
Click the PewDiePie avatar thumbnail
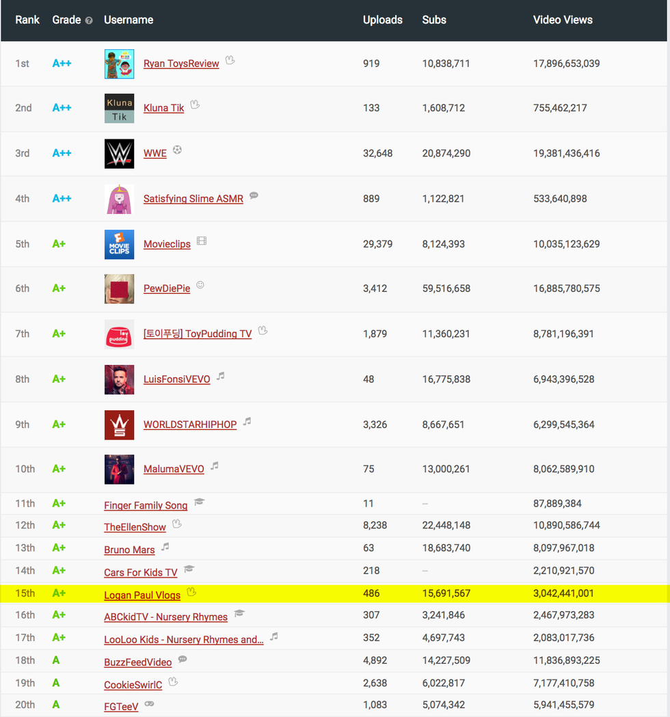pyautogui.click(x=119, y=288)
